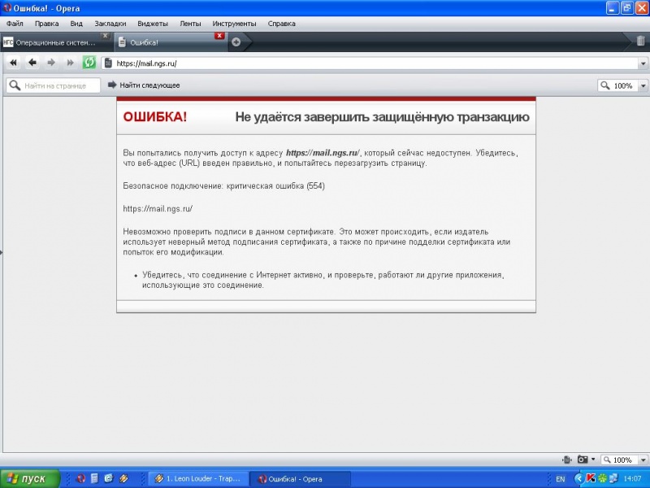Add a new tab with plus button
650x488 pixels.
(x=236, y=42)
